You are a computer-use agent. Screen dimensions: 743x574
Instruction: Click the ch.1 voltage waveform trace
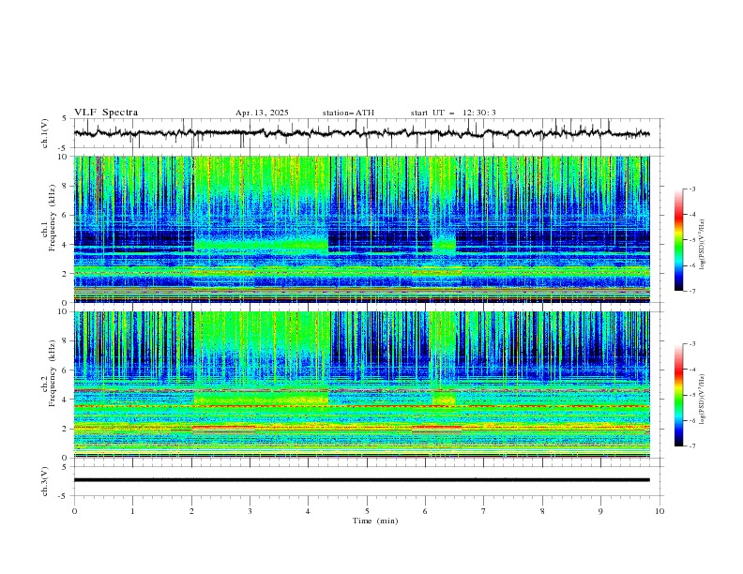(361, 133)
